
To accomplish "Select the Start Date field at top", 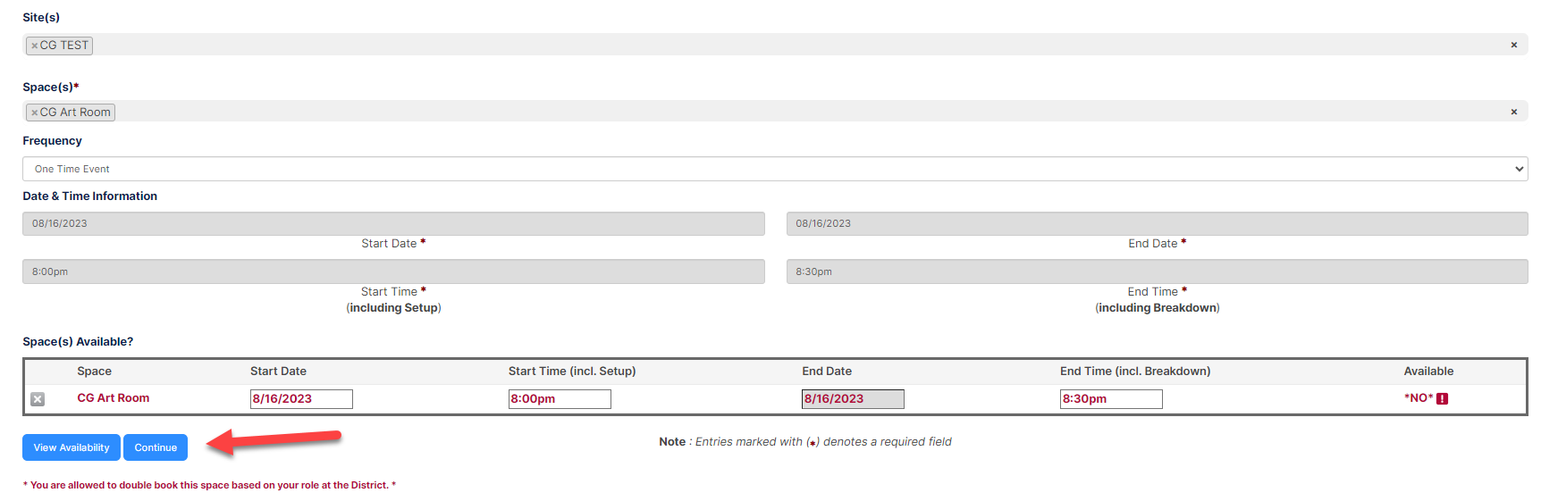I will [x=393, y=223].
